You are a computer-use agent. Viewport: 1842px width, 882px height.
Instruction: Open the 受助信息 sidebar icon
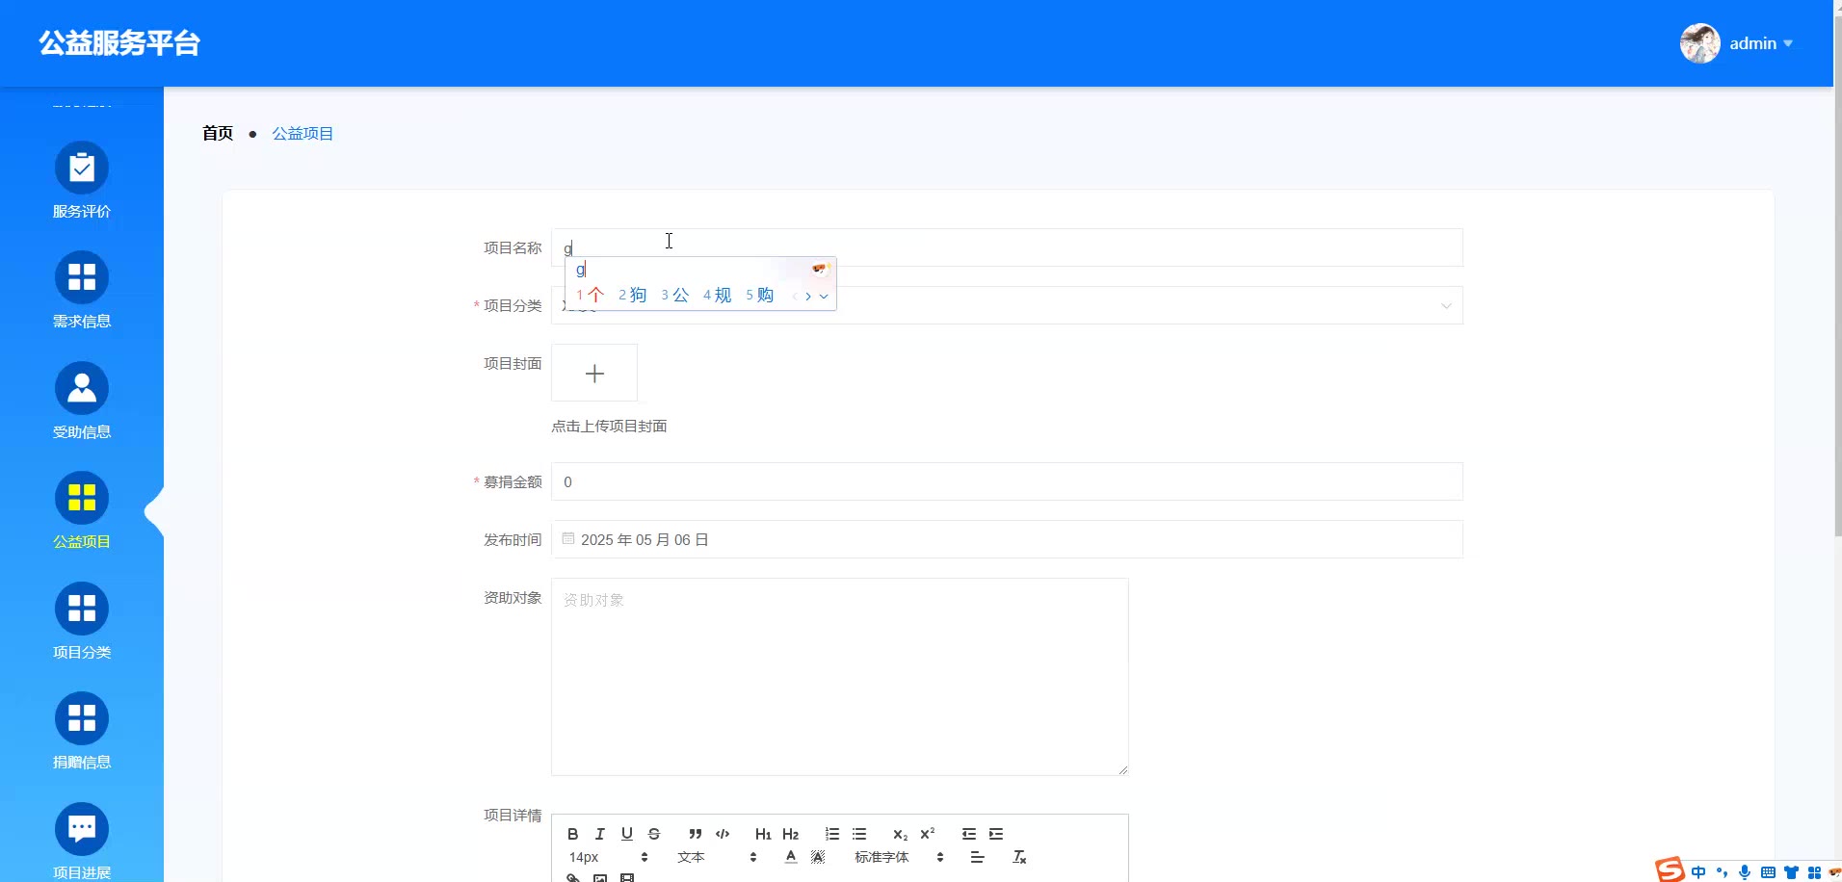[x=82, y=388]
